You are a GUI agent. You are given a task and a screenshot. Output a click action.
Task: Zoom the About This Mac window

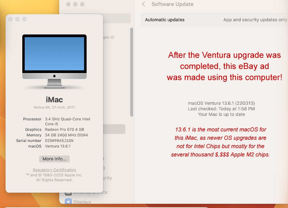pyautogui.click(x=24, y=19)
